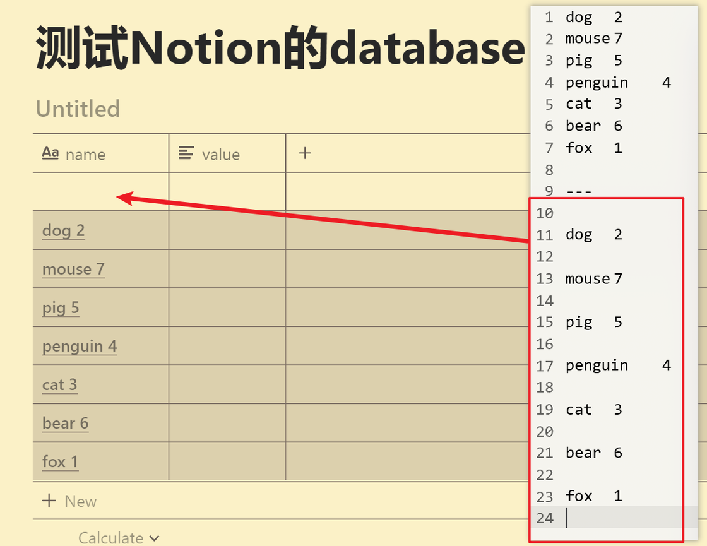Viewport: 707px width, 546px height.
Task: Open the 'mouse 7' row
Action: click(73, 269)
